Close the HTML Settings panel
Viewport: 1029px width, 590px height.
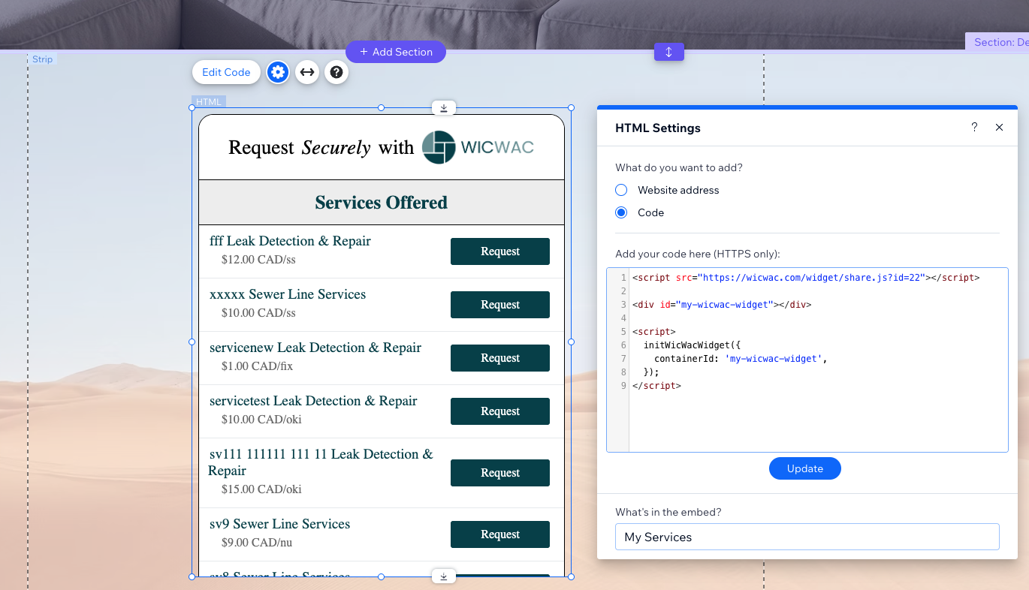pyautogui.click(x=999, y=128)
